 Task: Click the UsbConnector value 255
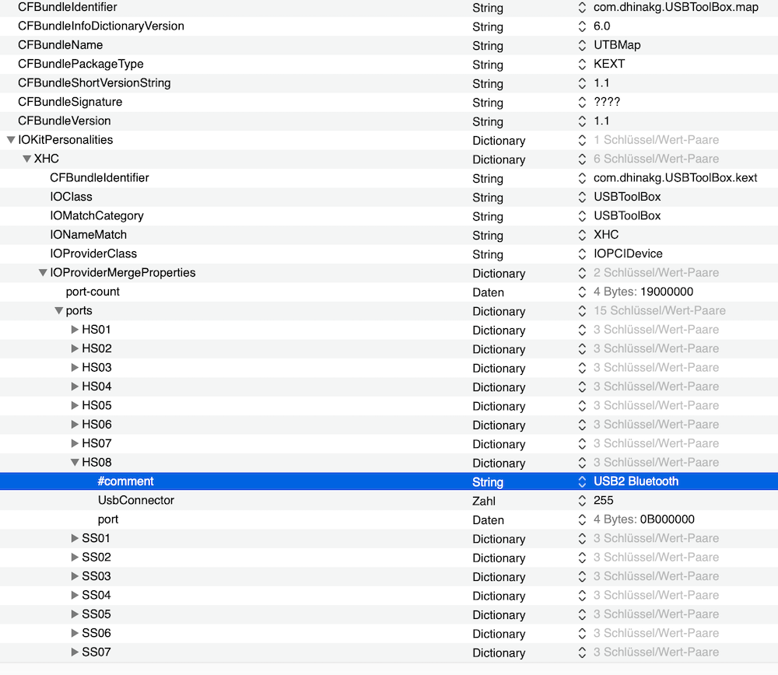[x=605, y=501]
